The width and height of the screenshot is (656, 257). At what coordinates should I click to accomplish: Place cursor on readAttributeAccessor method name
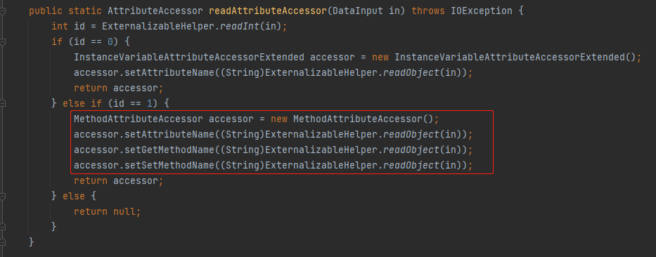268,11
